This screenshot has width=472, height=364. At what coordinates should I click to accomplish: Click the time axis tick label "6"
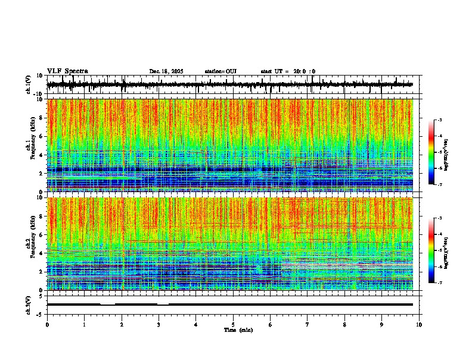(270, 325)
